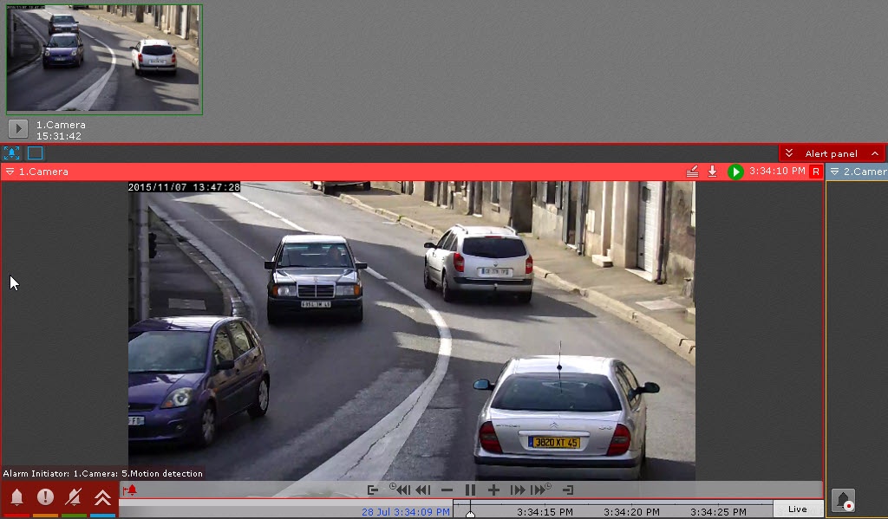This screenshot has width=888, height=519.
Task: Click the alarm flag icon on timeline
Action: point(131,490)
